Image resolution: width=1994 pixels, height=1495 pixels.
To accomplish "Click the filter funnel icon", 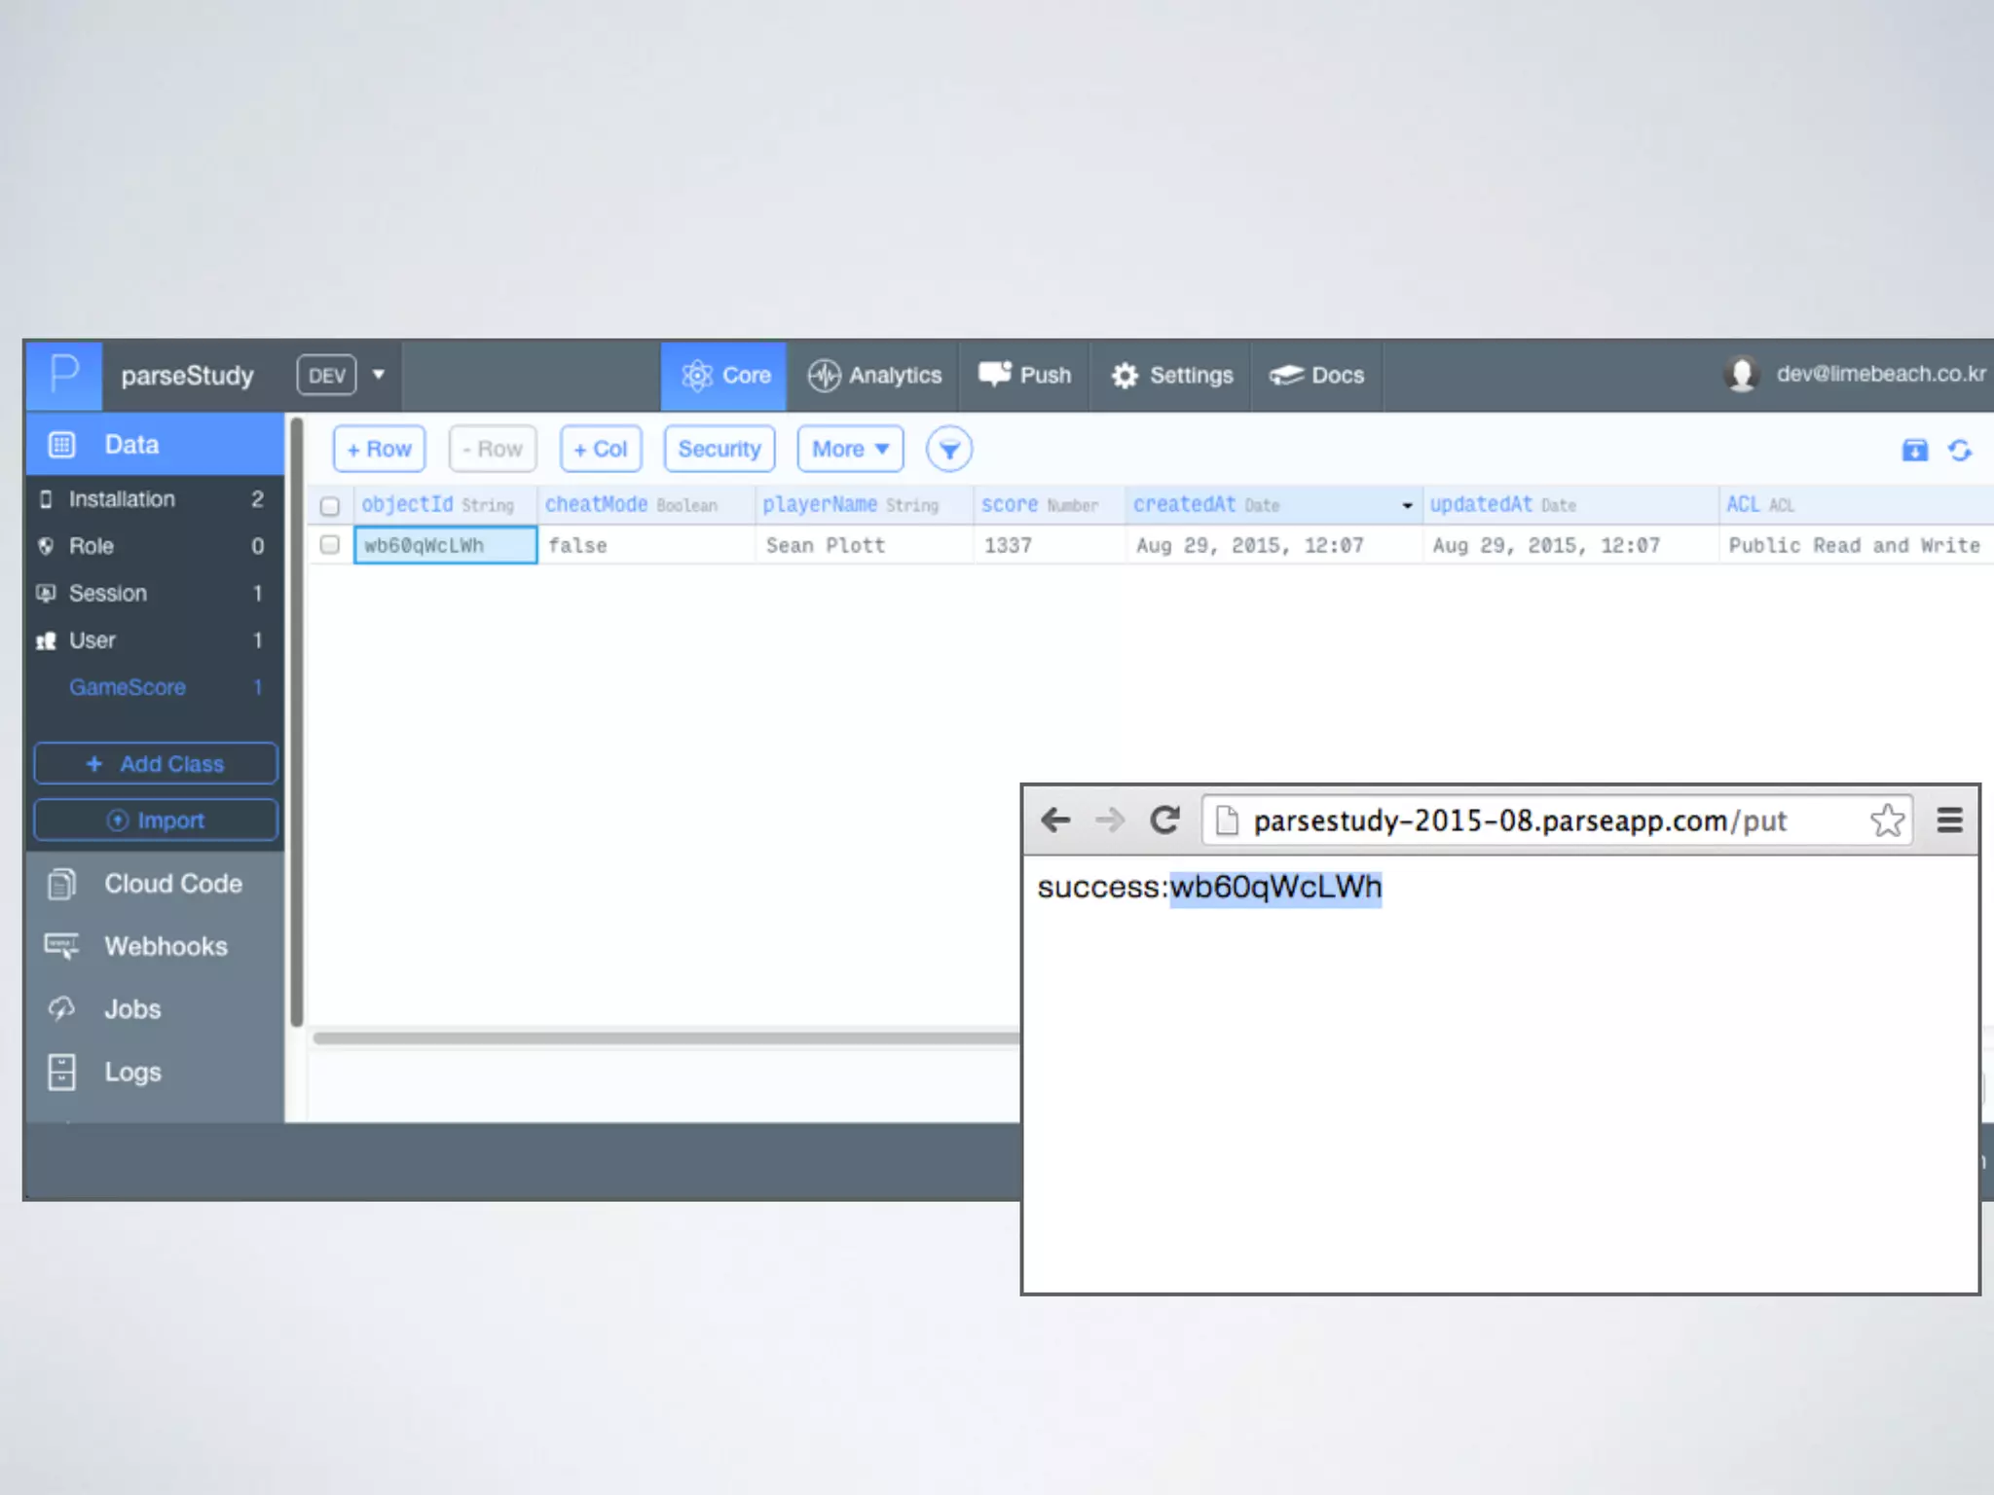I will [948, 449].
